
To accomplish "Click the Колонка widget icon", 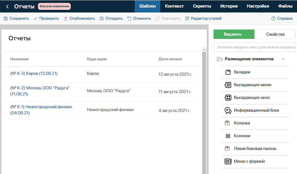I will (227, 123).
